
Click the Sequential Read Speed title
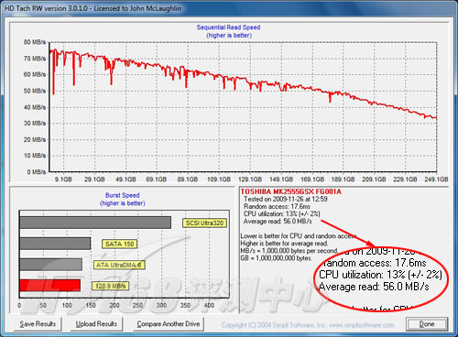pos(228,27)
